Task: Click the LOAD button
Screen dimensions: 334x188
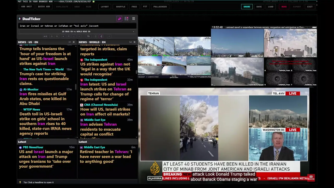Action: click(271, 7)
